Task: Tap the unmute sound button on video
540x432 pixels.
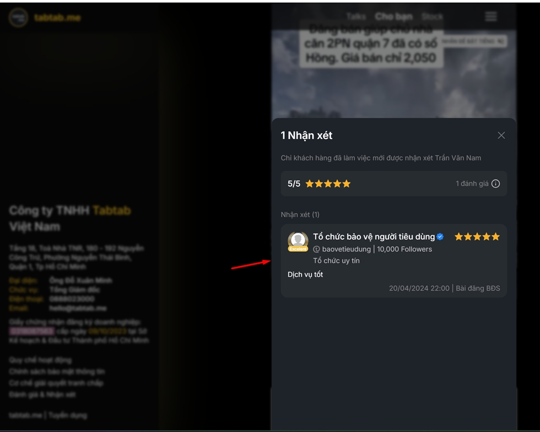Action: 474,41
